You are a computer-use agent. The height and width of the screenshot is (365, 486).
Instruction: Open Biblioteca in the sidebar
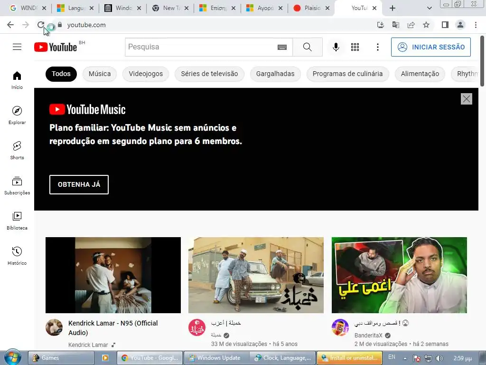[x=17, y=221]
